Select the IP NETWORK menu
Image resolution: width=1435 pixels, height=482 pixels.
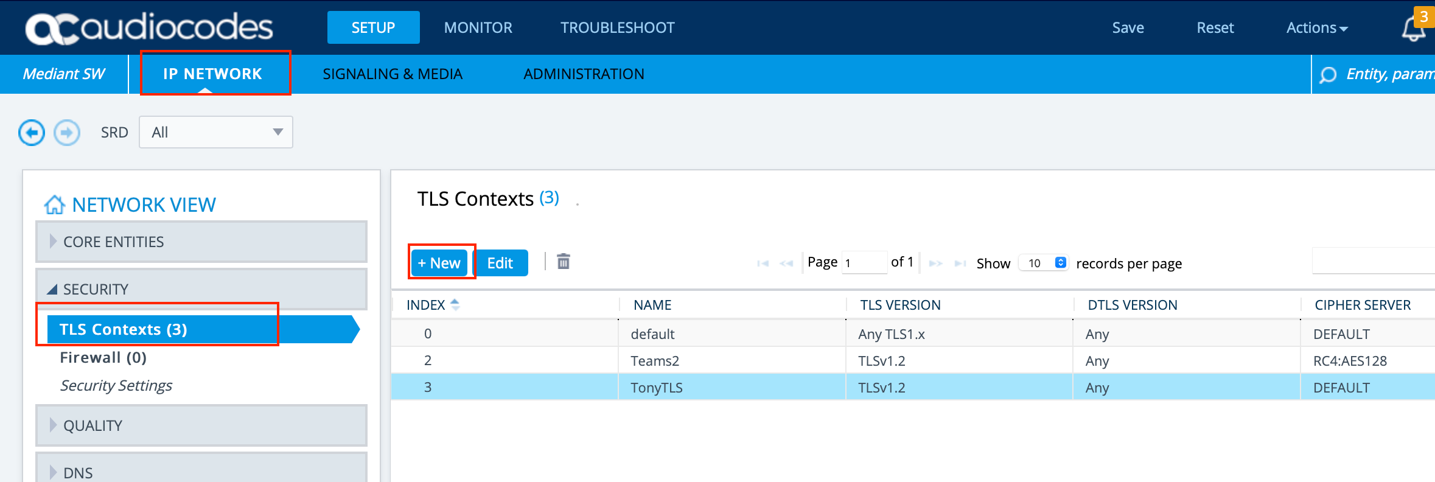click(212, 74)
